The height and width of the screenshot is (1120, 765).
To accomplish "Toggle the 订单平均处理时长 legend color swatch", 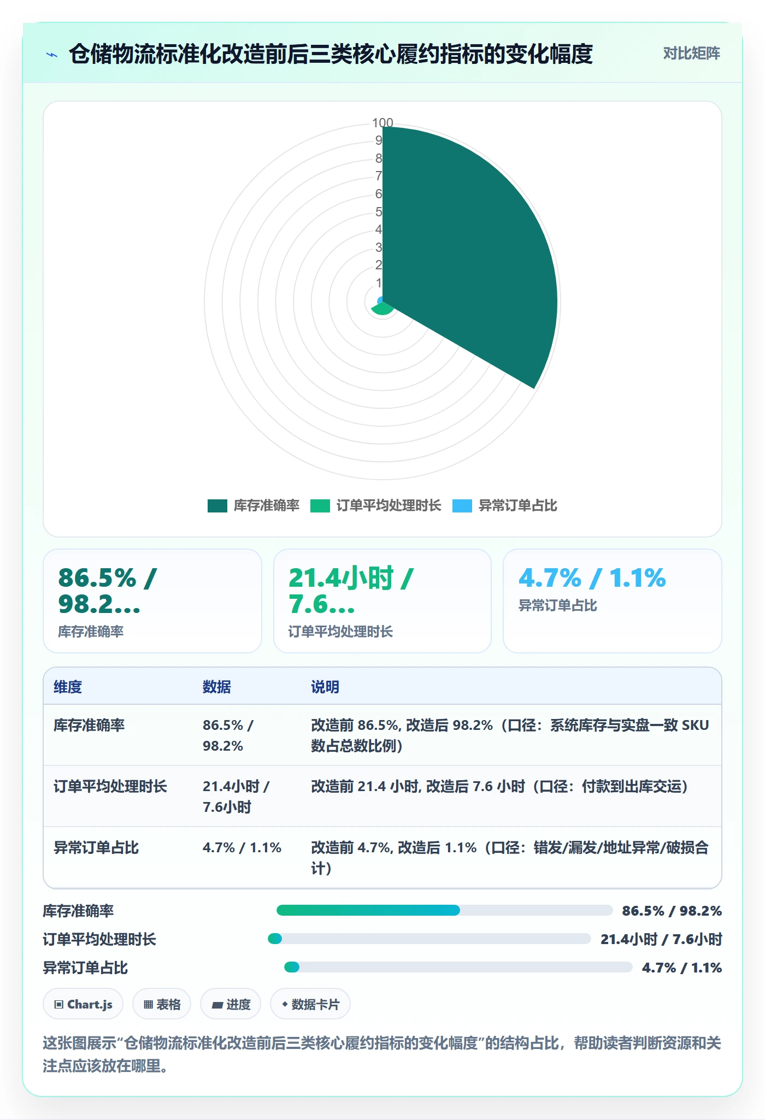I will click(x=320, y=506).
